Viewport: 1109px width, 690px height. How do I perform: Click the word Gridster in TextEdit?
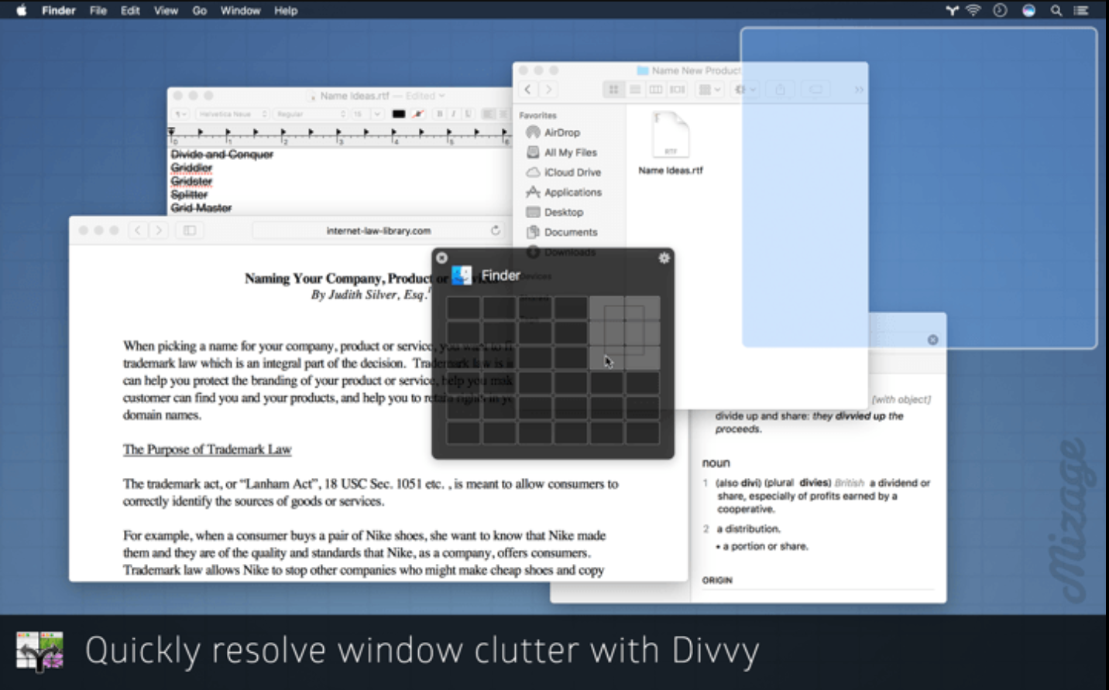click(x=191, y=181)
